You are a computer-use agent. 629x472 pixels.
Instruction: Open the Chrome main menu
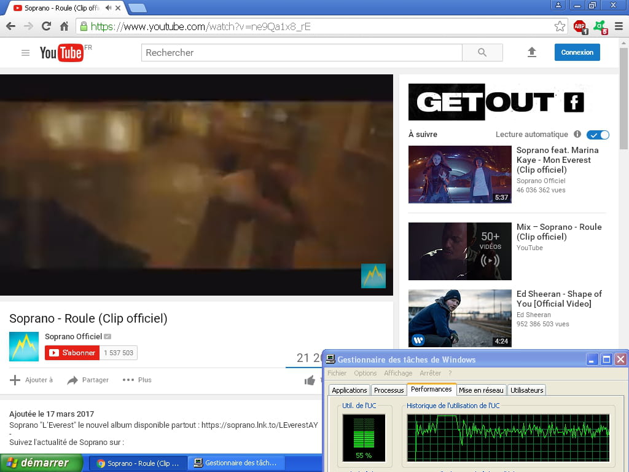tap(619, 26)
